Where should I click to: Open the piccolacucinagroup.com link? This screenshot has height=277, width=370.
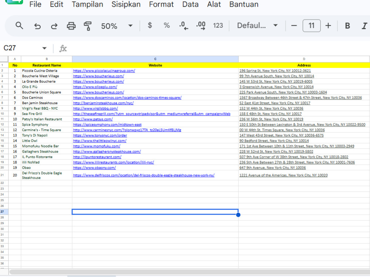click(x=104, y=71)
